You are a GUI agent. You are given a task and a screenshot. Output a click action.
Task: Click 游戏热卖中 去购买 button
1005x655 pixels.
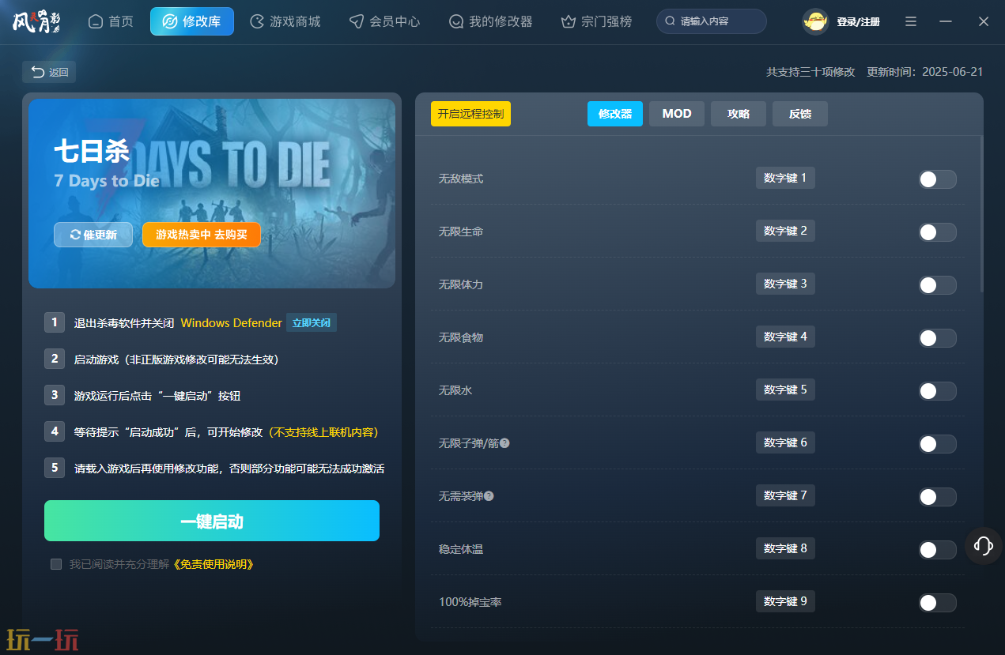202,235
